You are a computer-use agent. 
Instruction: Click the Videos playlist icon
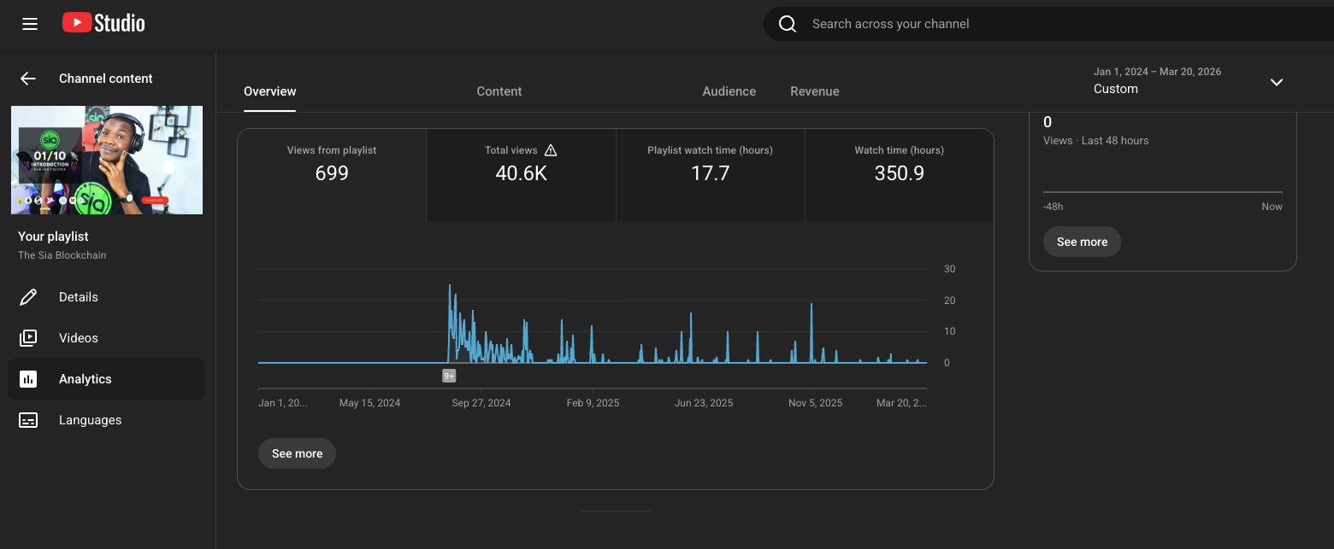click(x=28, y=338)
